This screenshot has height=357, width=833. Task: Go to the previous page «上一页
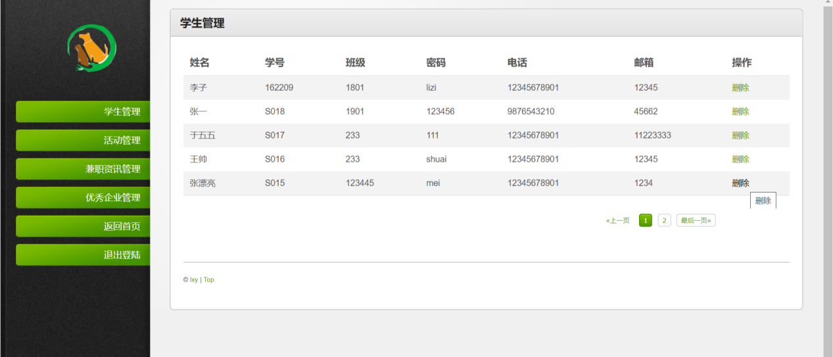coord(618,220)
